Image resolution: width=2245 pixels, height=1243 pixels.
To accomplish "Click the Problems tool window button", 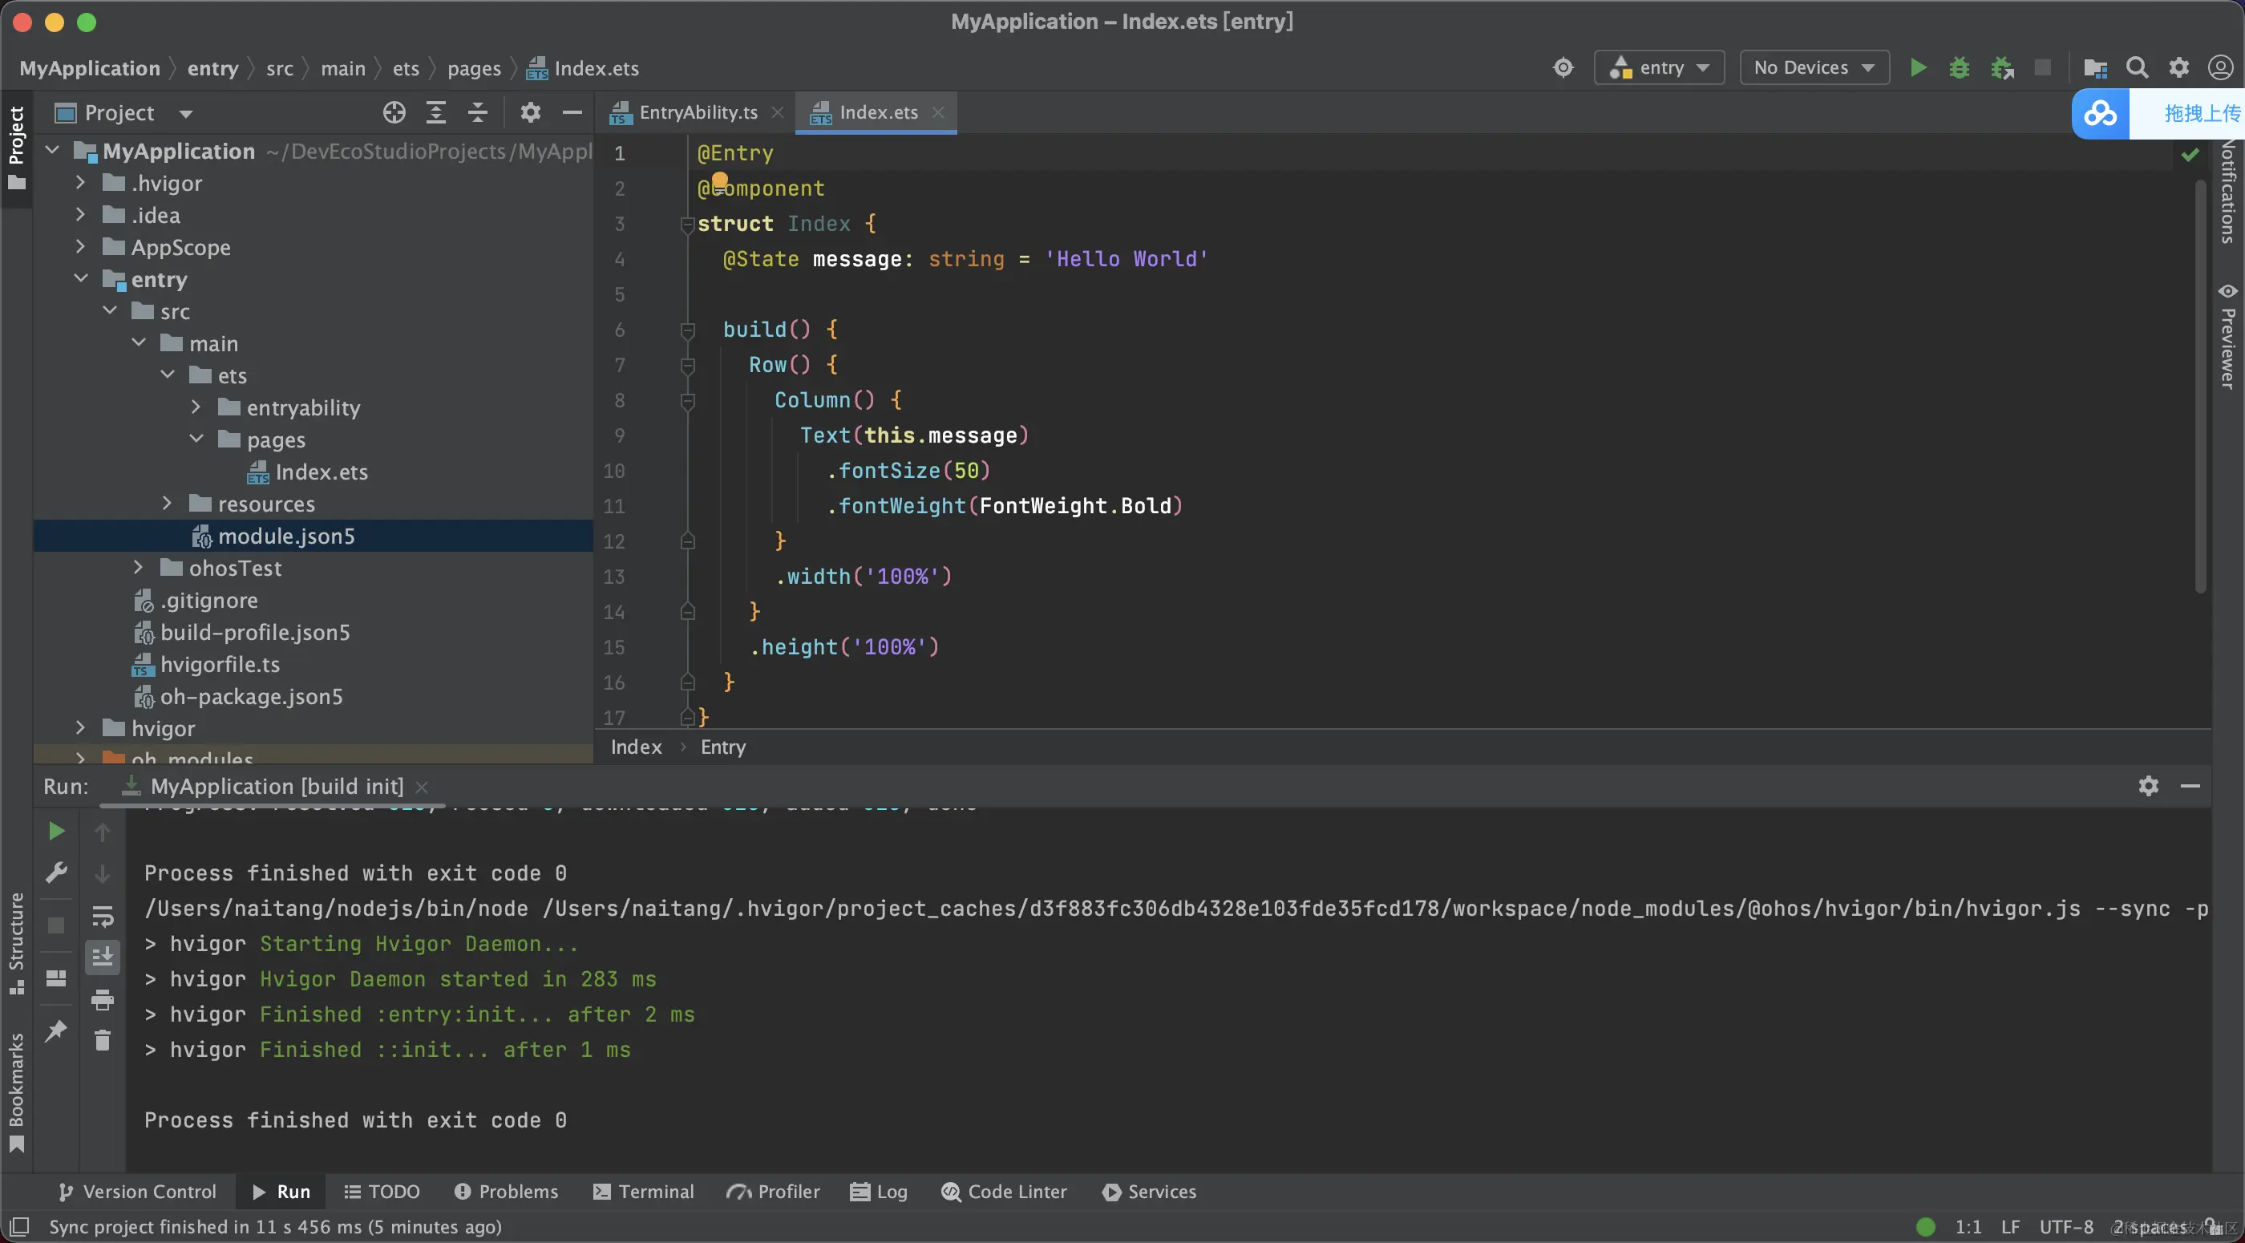I will coord(507,1192).
